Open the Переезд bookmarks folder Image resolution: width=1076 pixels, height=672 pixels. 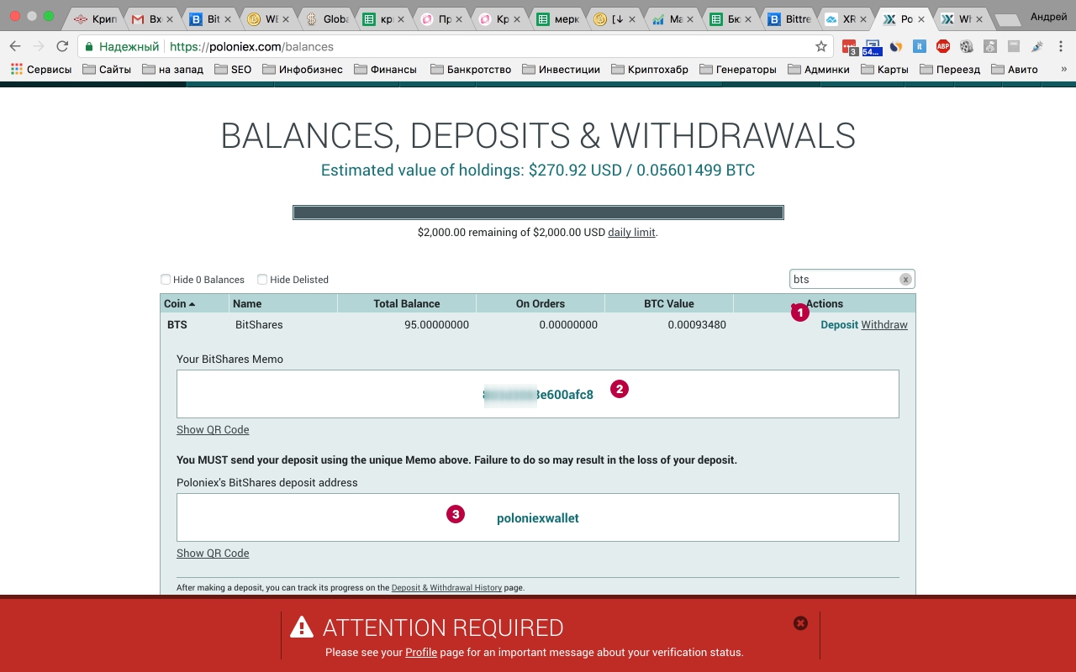point(949,70)
